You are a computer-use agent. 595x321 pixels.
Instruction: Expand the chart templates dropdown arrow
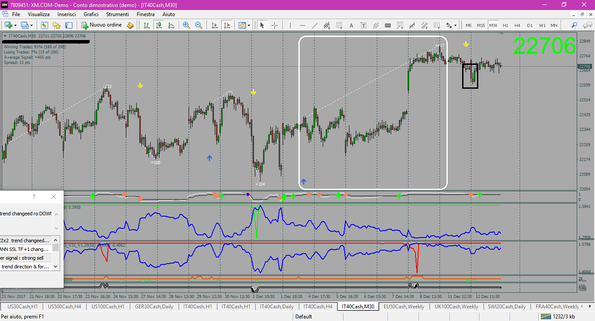pos(249,25)
